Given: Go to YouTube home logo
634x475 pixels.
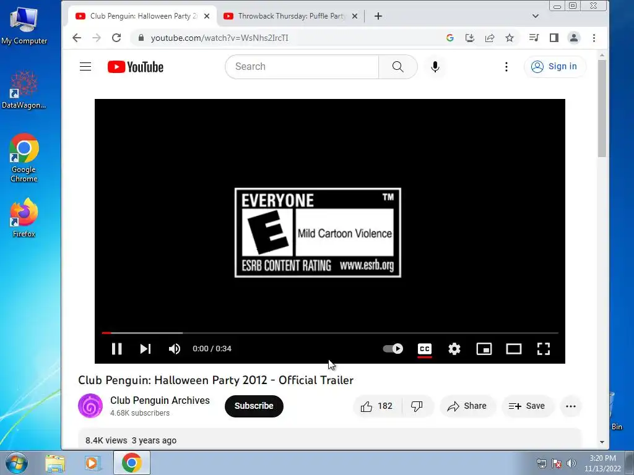Looking at the screenshot, I should click(136, 67).
